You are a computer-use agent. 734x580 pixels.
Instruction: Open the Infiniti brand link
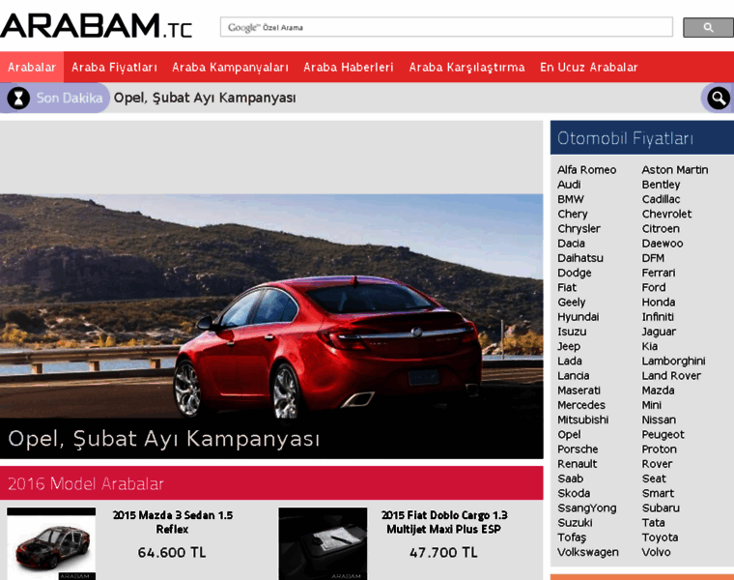658,317
